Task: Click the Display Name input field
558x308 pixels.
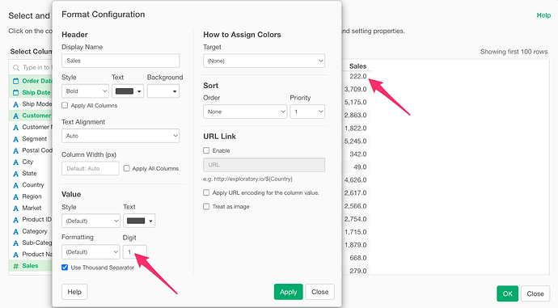Action: click(120, 61)
